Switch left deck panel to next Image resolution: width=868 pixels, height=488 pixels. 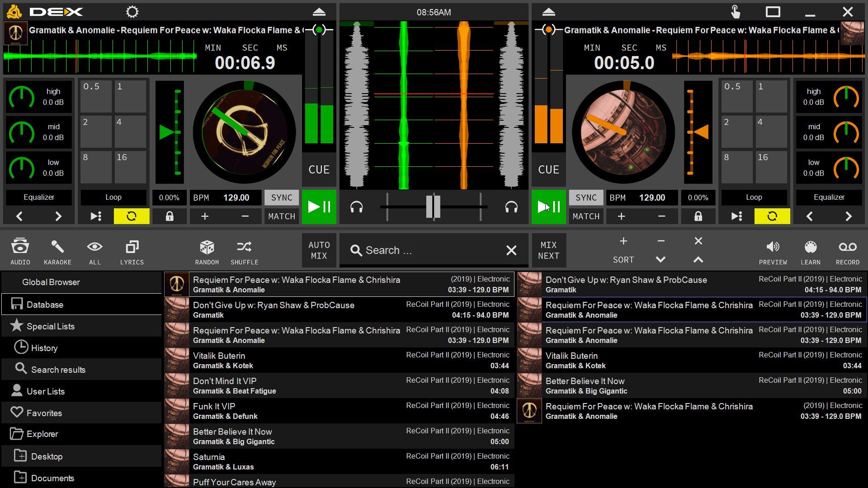point(58,216)
